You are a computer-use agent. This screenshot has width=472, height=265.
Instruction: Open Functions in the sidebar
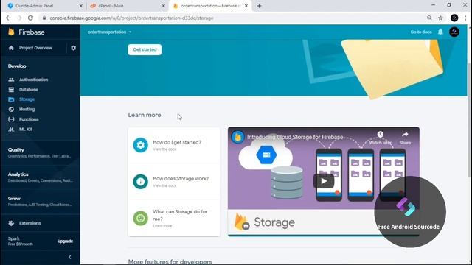(29, 119)
